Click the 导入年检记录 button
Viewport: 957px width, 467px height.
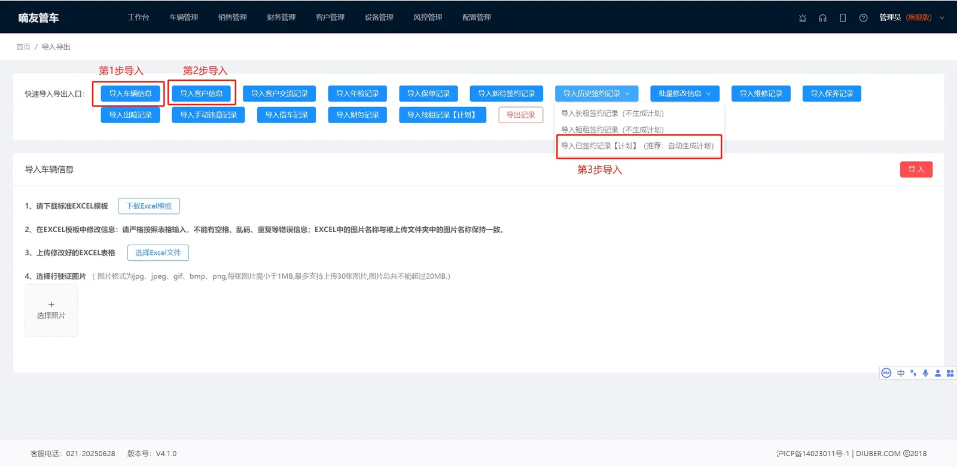[358, 94]
